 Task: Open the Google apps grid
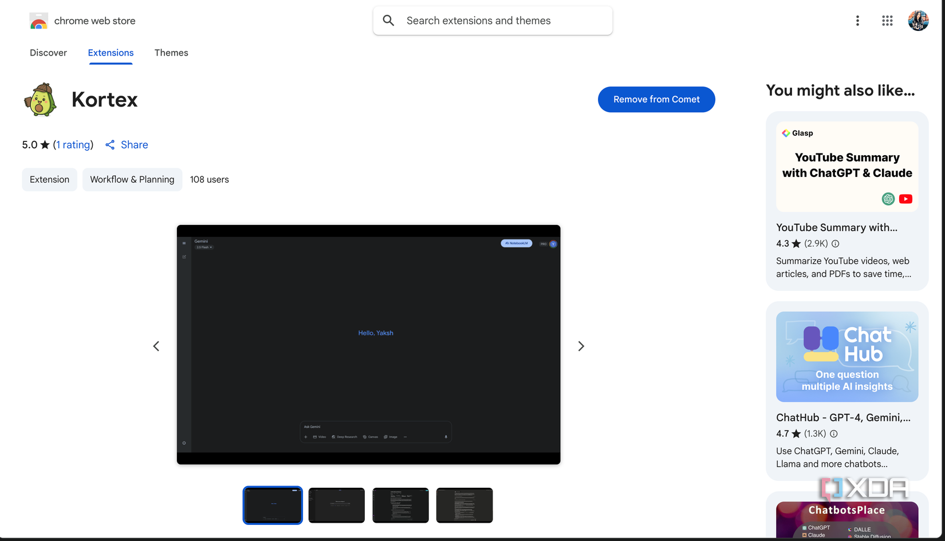click(887, 21)
